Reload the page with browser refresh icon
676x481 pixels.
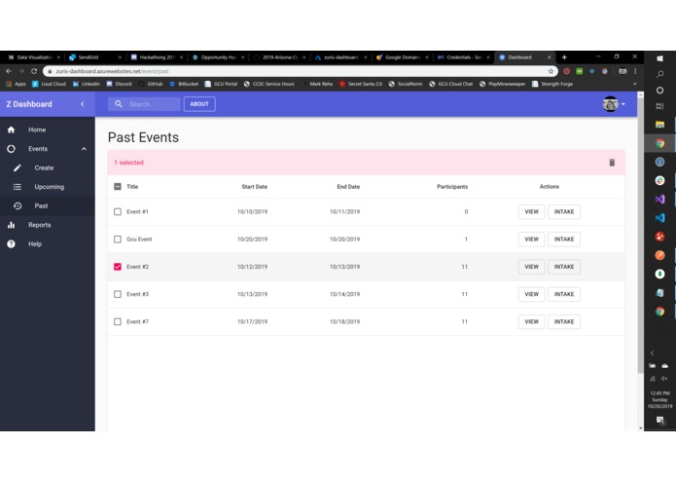(x=34, y=71)
